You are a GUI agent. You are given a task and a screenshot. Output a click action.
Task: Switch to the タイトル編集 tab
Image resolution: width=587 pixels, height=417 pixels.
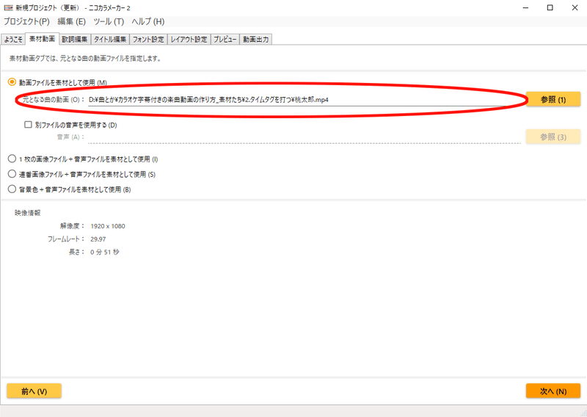pos(109,40)
